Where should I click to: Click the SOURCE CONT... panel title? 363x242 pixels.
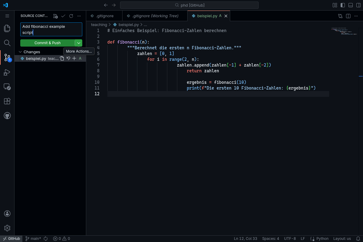(x=34, y=16)
